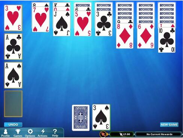The width and height of the screenshot is (183, 138).
Task: Click the empty foundation slot
Action: pyautogui.click(x=13, y=104)
